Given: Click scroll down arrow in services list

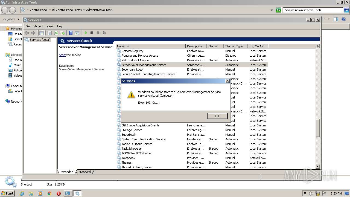Looking at the screenshot, I should pyautogui.click(x=317, y=167).
